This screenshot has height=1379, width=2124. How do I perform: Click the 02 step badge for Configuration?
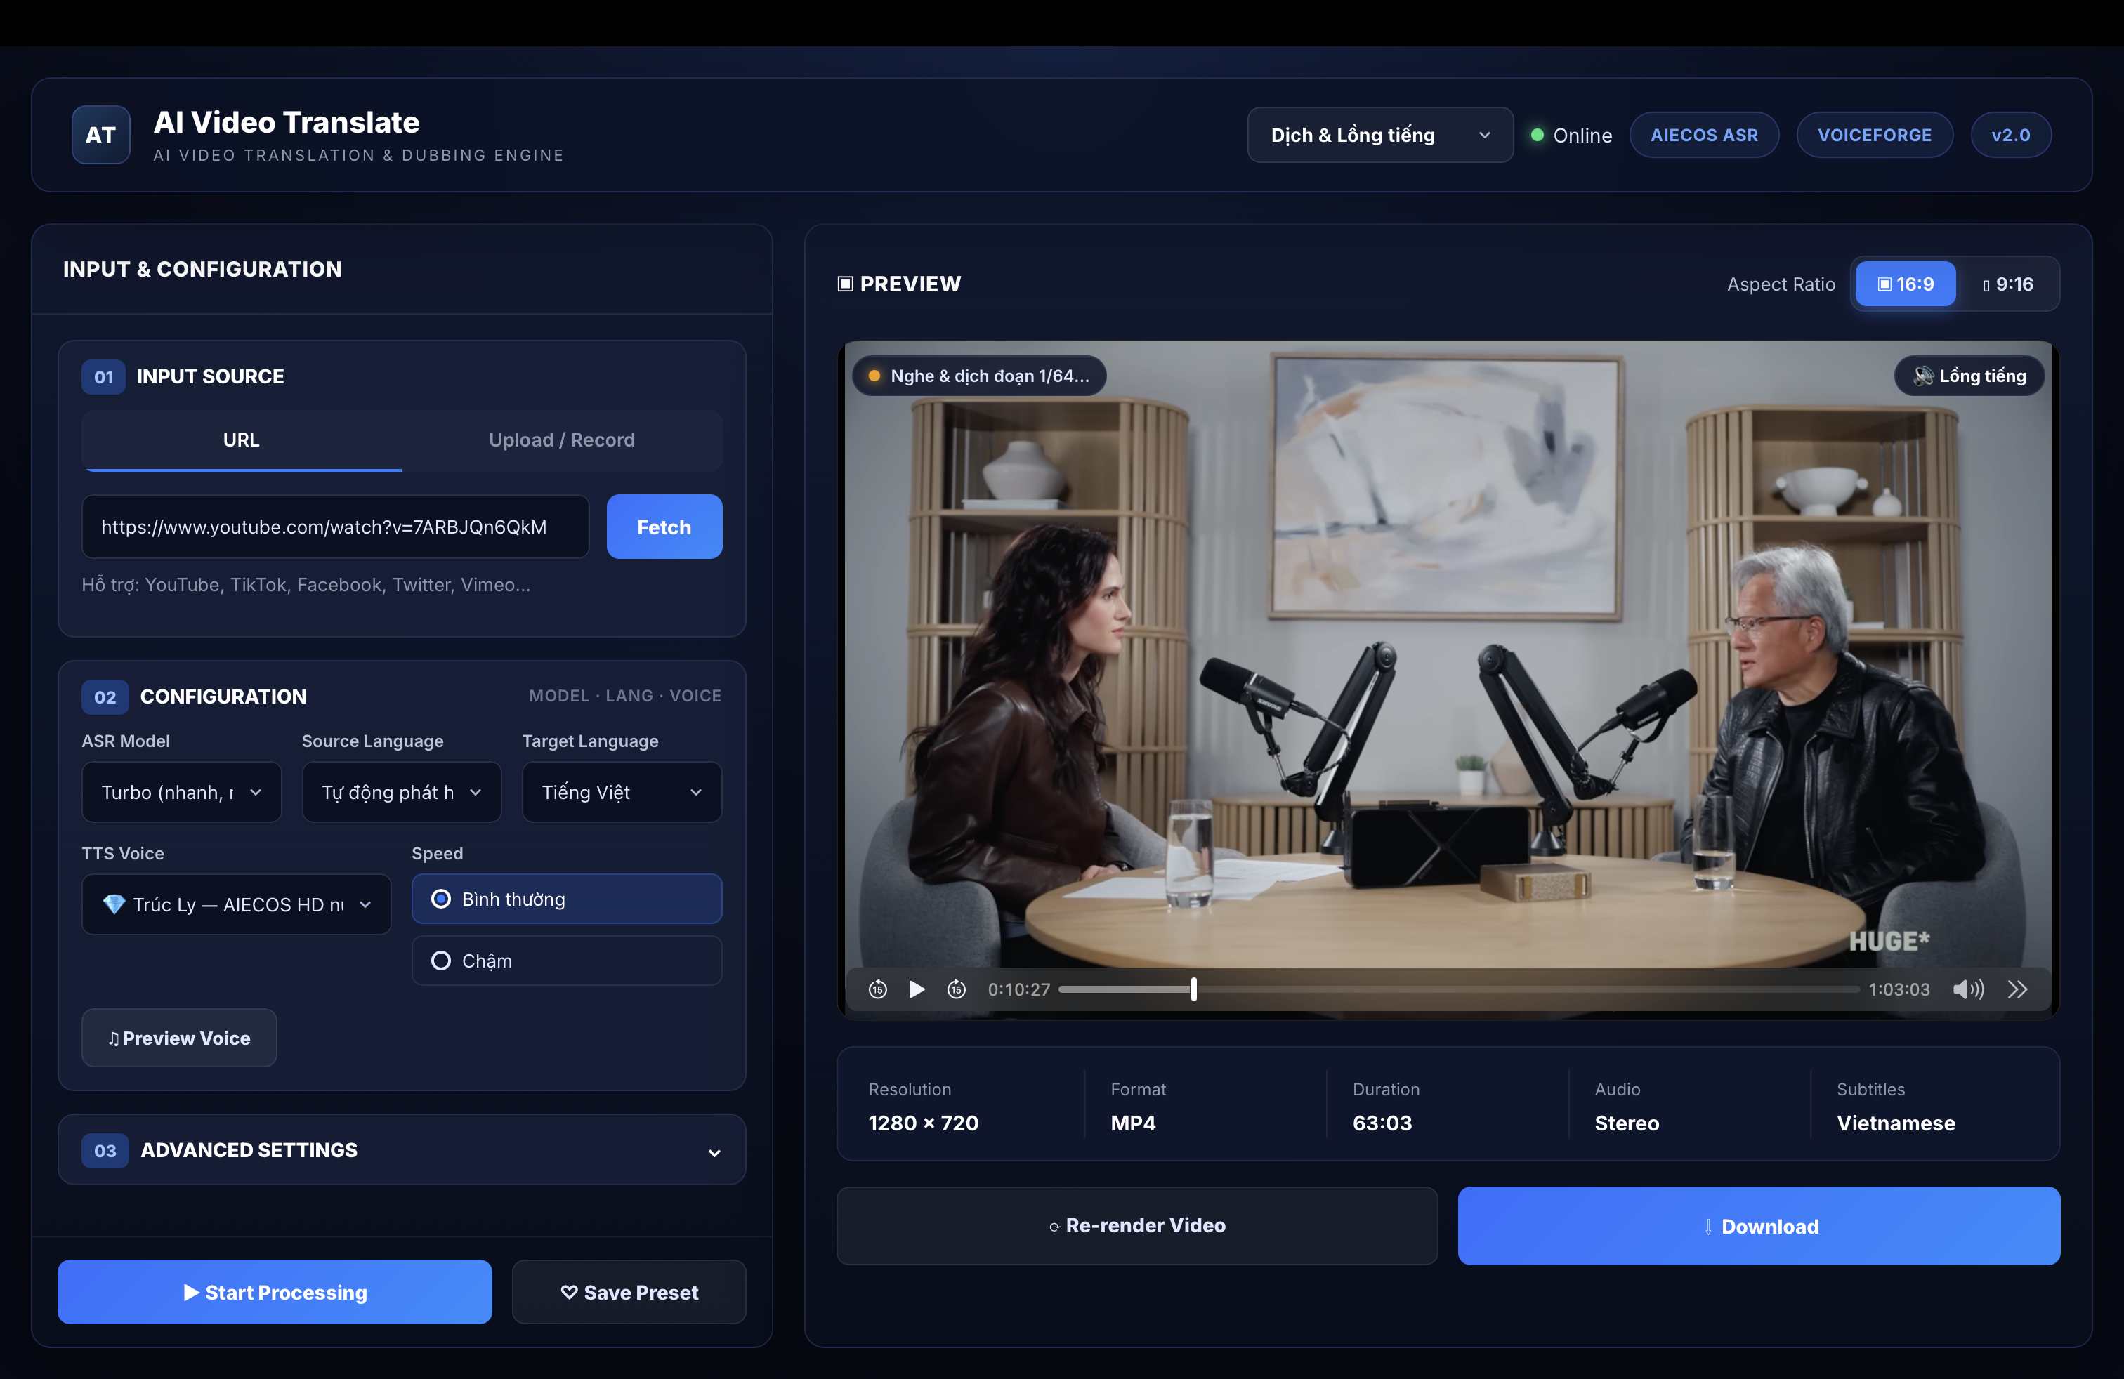(105, 697)
